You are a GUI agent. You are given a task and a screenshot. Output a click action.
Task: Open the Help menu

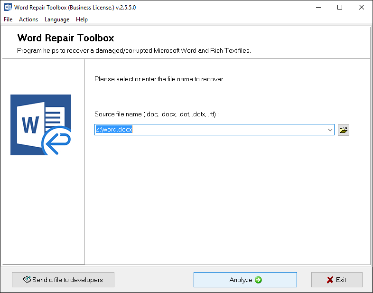82,19
